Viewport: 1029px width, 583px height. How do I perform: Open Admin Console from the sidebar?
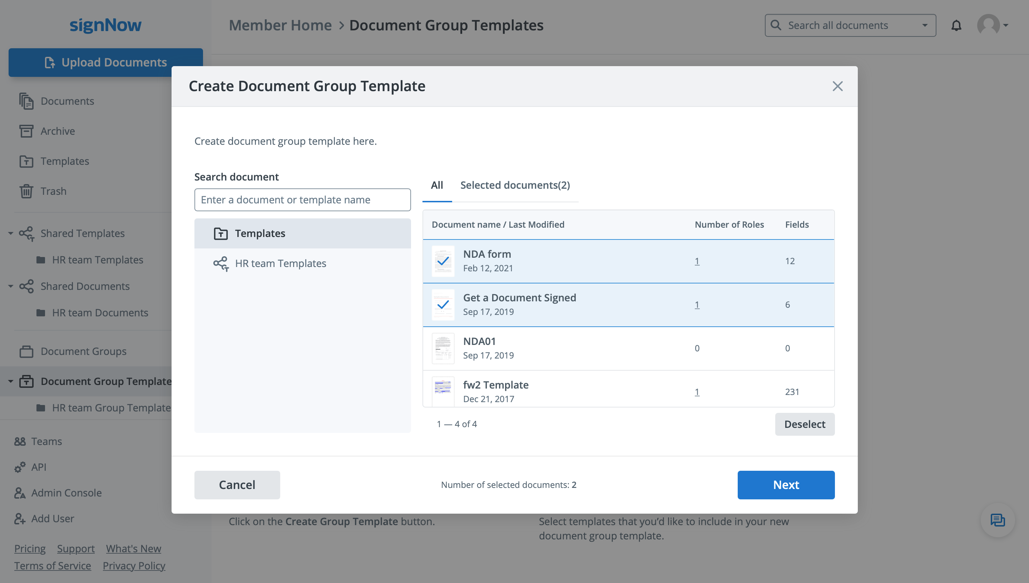coord(66,493)
